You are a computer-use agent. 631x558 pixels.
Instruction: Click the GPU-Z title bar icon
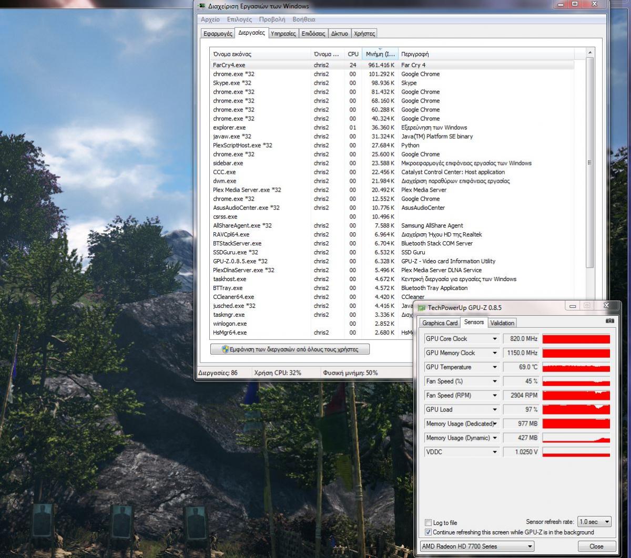pos(421,307)
